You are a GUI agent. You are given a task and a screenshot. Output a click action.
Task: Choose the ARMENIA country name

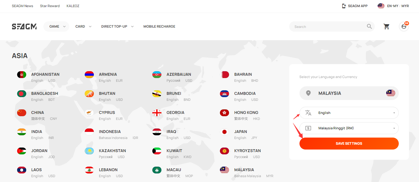click(108, 74)
